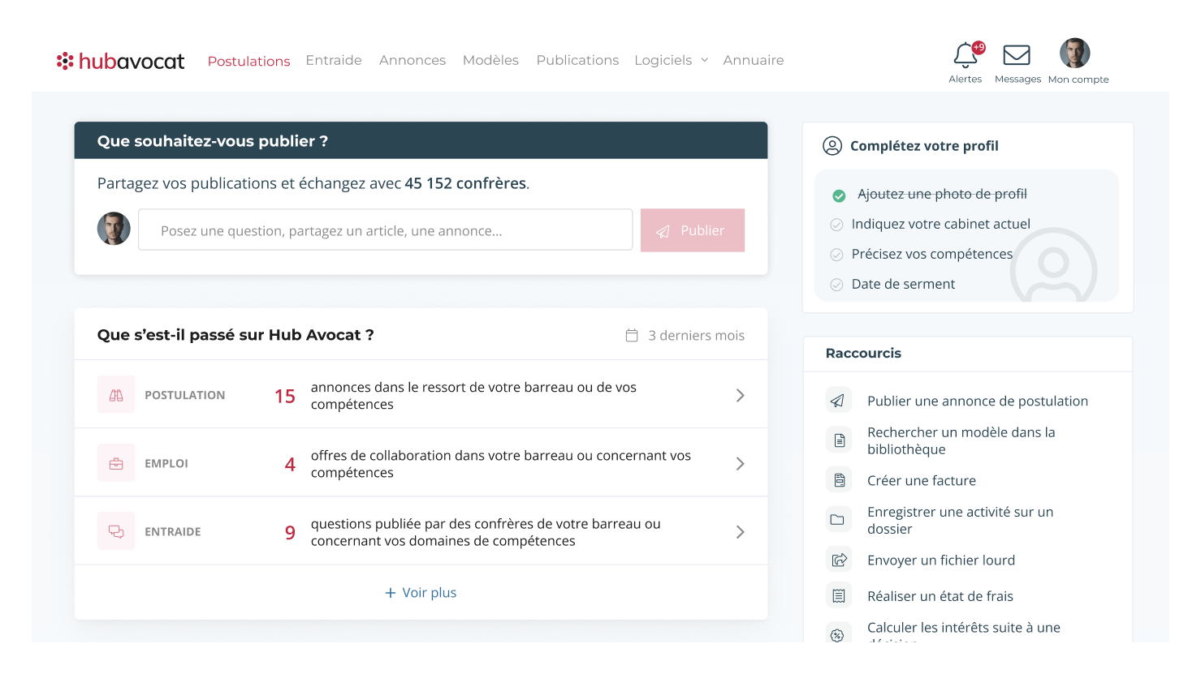Expand the Entraide questions chevron
The height and width of the screenshot is (674, 1201).
[x=740, y=530]
